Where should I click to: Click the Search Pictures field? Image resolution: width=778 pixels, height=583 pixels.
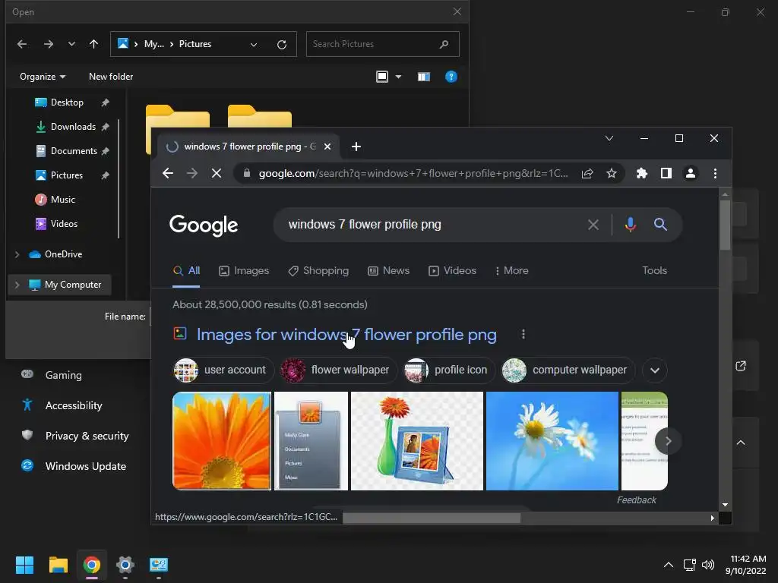(383, 44)
